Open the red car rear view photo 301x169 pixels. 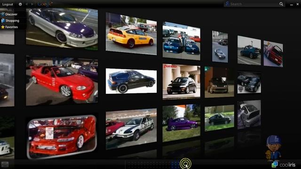click(273, 54)
